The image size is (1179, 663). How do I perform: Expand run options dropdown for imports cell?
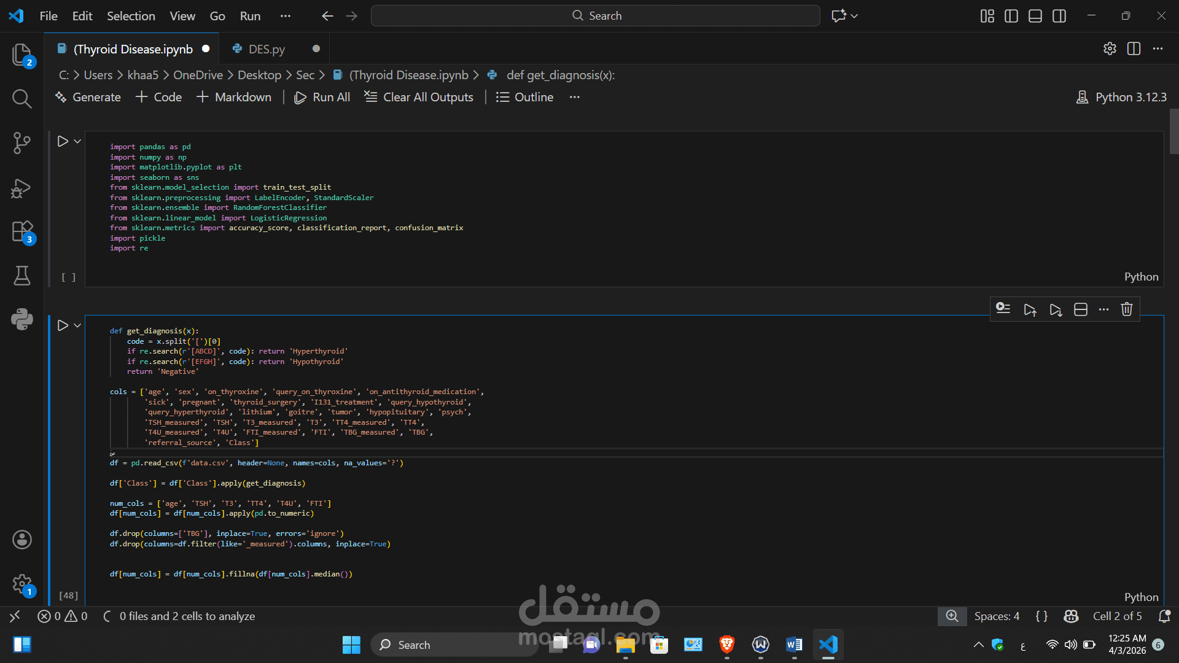(77, 141)
